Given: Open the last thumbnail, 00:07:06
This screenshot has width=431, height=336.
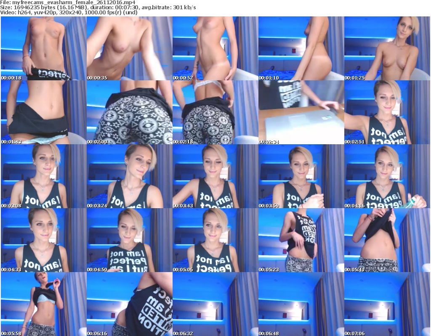Looking at the screenshot, I should coord(387,304).
